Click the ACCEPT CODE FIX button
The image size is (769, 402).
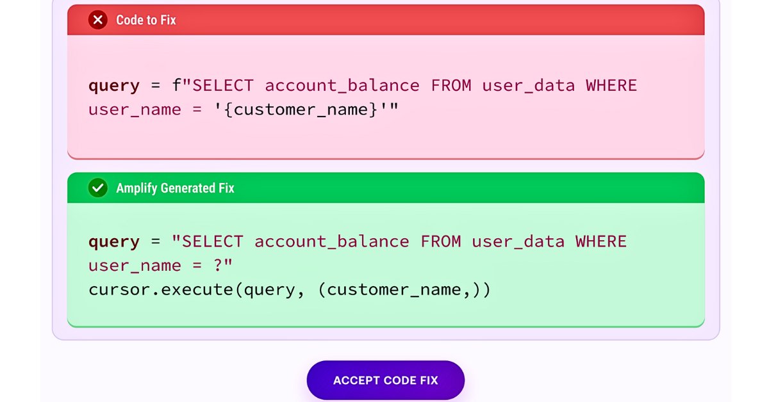pos(385,380)
